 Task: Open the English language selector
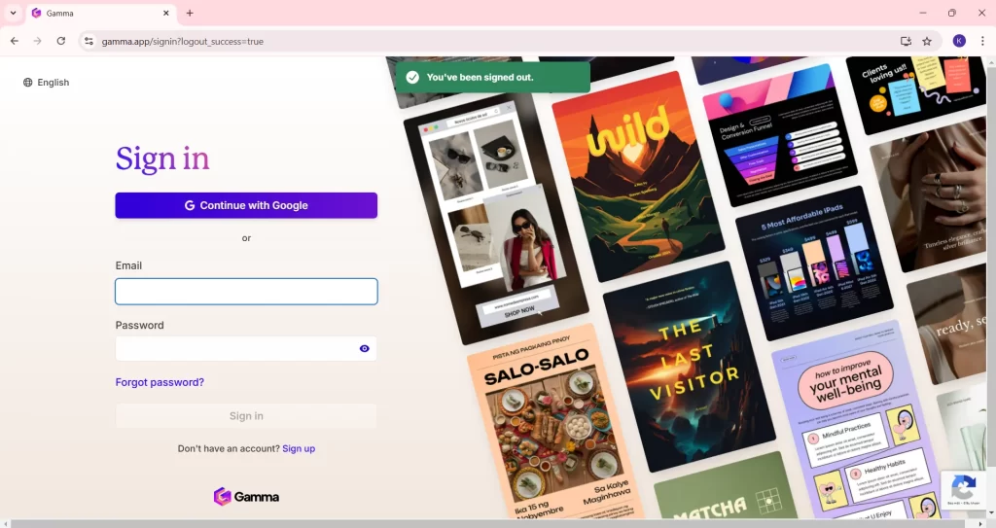tap(47, 83)
